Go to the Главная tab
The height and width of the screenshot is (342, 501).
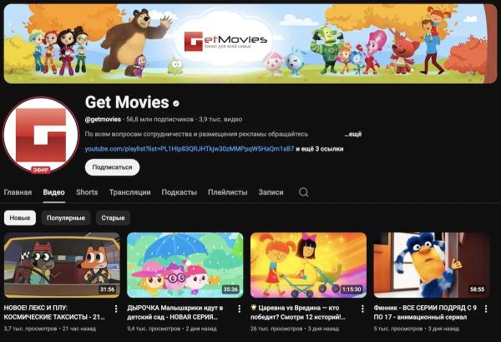(18, 192)
